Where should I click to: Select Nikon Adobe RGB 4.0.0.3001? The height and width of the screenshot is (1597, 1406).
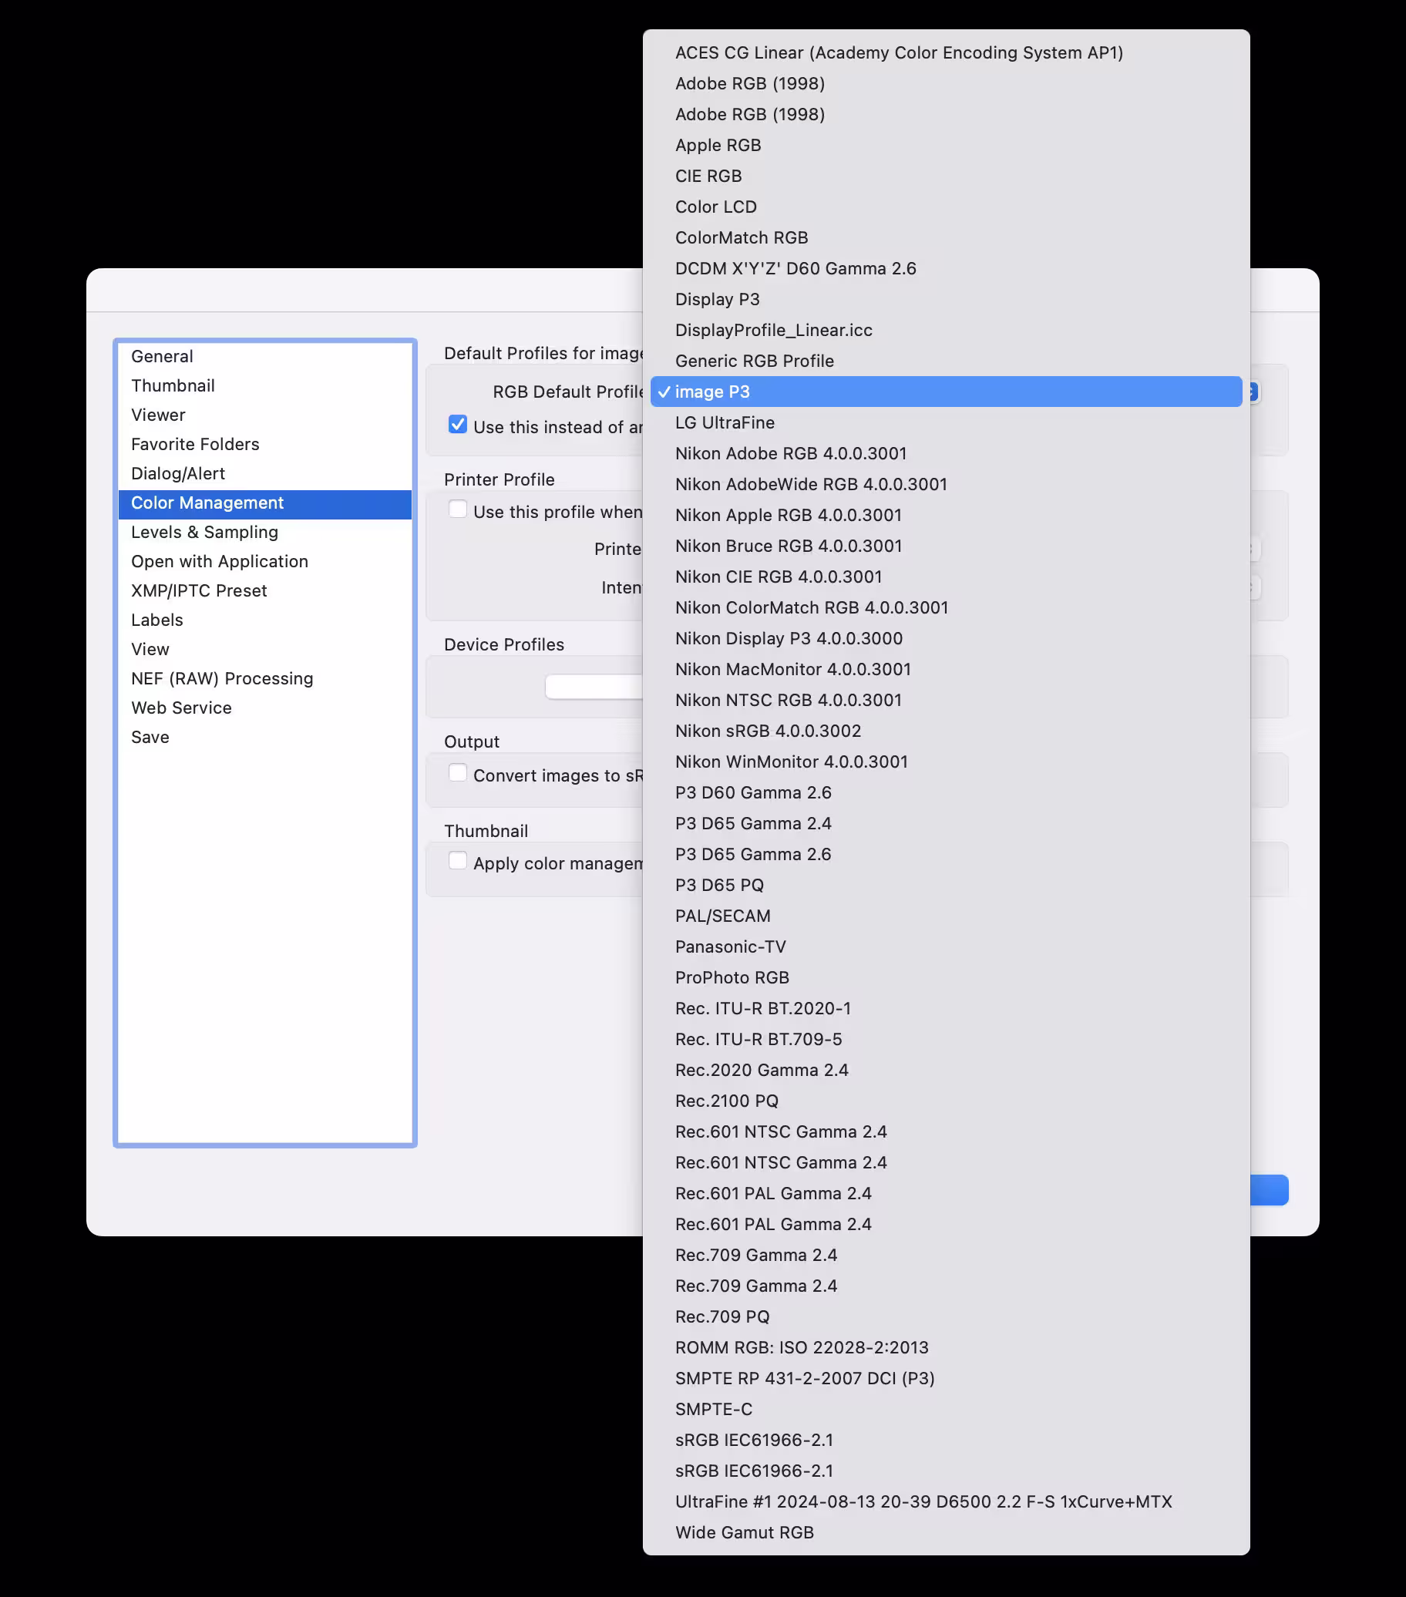coord(946,454)
